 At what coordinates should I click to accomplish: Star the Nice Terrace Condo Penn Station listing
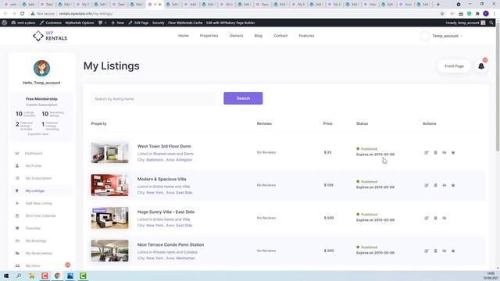(453, 251)
